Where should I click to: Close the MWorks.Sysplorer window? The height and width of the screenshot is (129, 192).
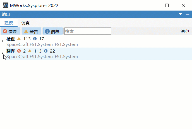(183, 5)
